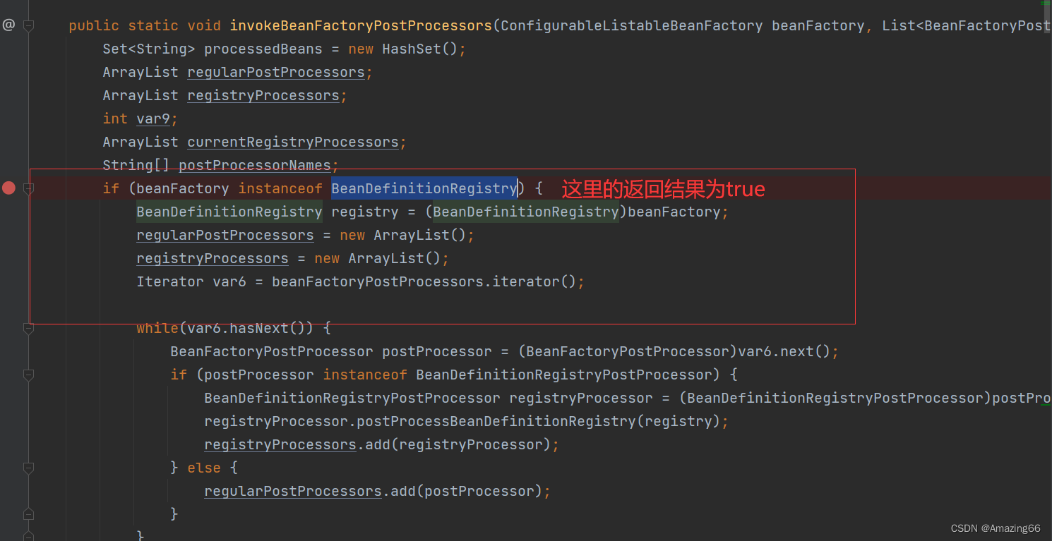Click registryProcessors in its ArrayList declaration line
The height and width of the screenshot is (541, 1052).
(263, 96)
